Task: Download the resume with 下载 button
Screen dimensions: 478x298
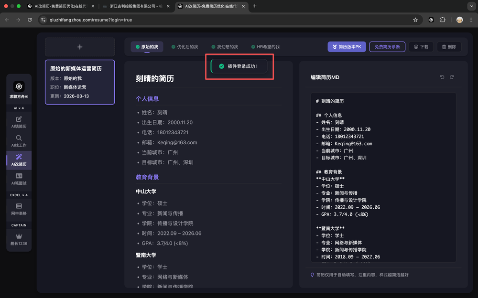Action: [421, 47]
